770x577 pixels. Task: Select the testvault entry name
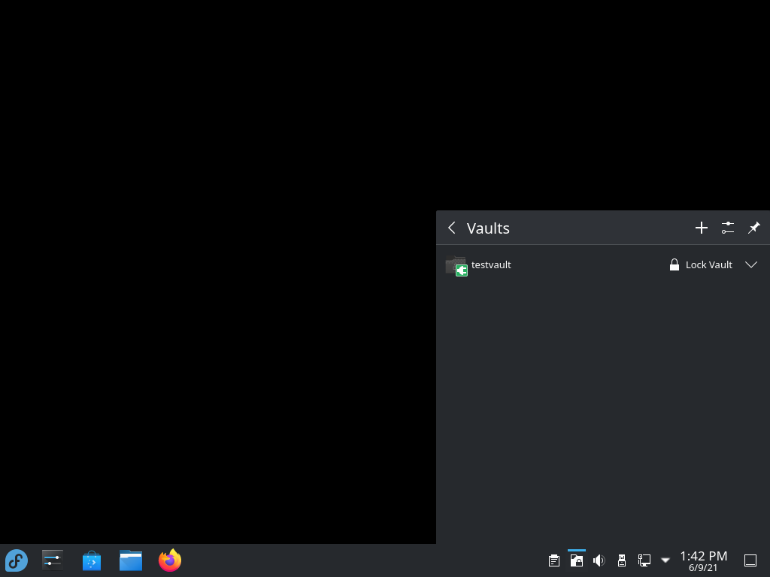[491, 265]
